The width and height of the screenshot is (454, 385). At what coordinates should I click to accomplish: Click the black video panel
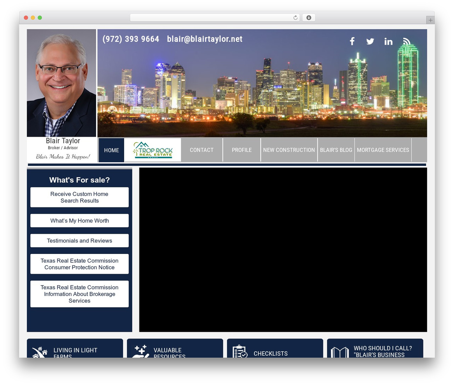pyautogui.click(x=283, y=250)
